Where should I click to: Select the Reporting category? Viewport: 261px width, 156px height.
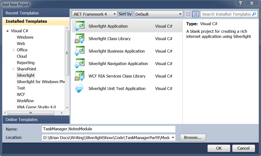[x=26, y=63]
